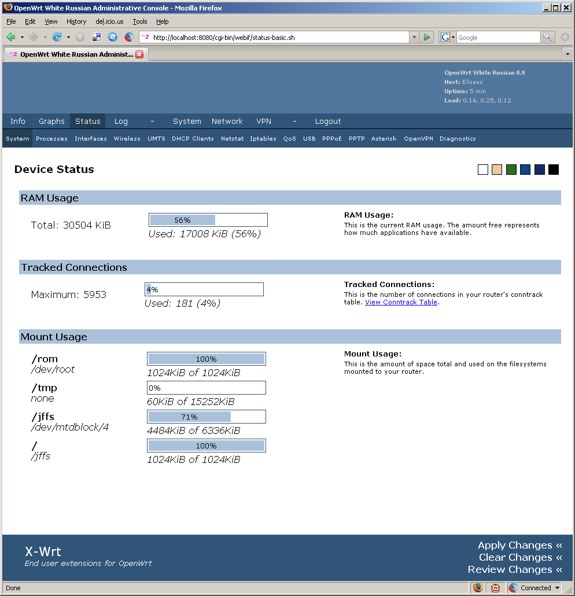
Task: Click the magnifier search button
Action: click(x=547, y=37)
